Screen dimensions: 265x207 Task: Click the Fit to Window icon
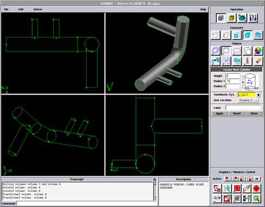(x=217, y=189)
